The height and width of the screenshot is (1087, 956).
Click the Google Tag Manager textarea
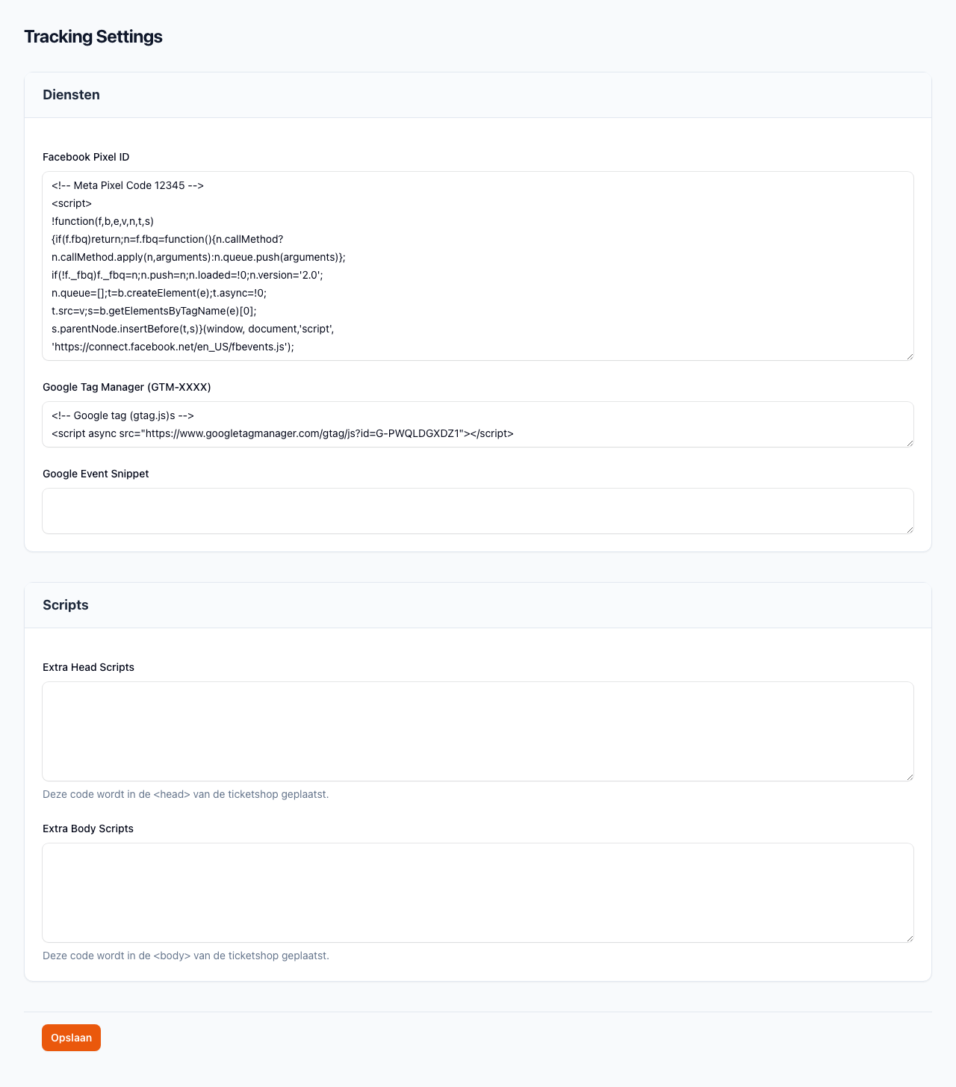(x=478, y=424)
